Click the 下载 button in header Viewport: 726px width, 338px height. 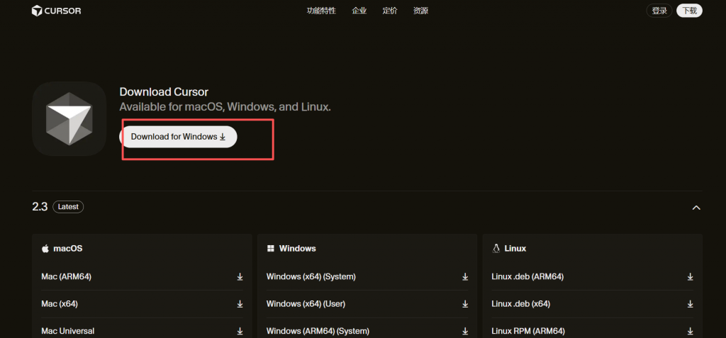pyautogui.click(x=689, y=11)
